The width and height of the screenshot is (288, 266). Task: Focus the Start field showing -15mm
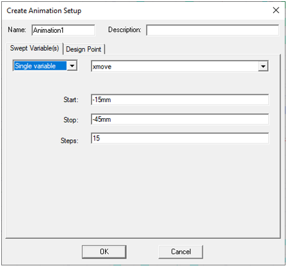[180, 100]
